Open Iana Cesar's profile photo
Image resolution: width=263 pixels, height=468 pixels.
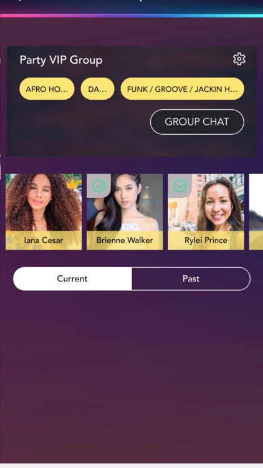(44, 202)
